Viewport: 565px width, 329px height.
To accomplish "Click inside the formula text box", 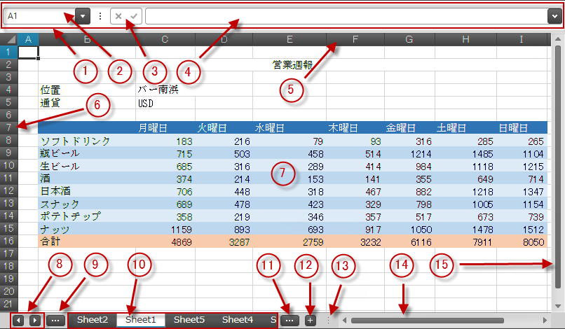I will [x=343, y=16].
